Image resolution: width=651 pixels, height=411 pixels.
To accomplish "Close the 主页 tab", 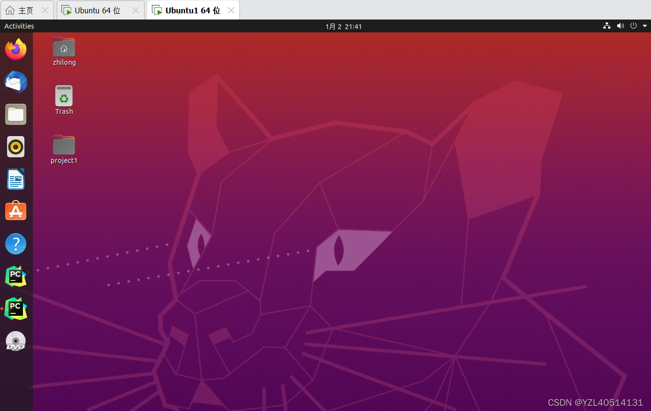I will click(45, 10).
